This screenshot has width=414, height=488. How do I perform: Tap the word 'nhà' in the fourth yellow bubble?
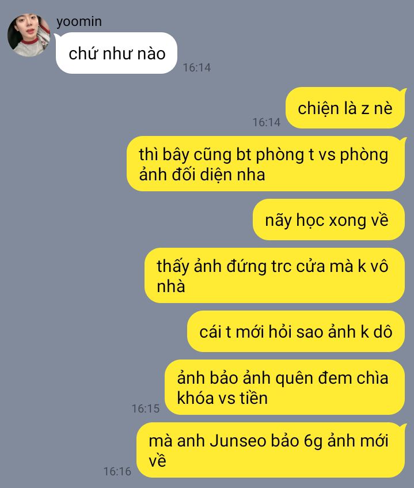(x=171, y=286)
